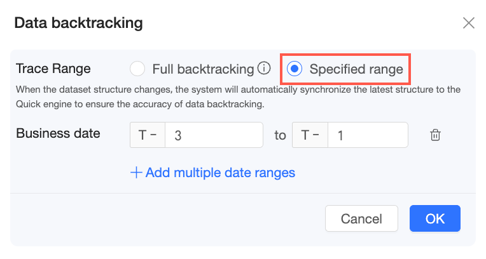
Task: Confirm with the OK button
Action: pos(435,218)
